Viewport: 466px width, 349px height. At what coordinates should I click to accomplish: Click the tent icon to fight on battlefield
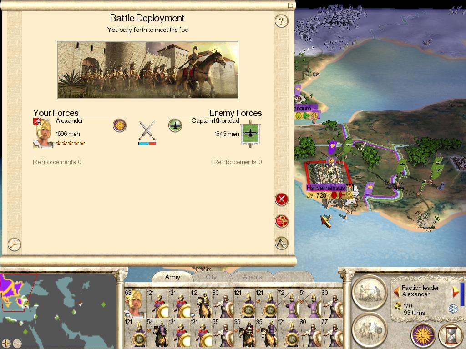pos(281,243)
